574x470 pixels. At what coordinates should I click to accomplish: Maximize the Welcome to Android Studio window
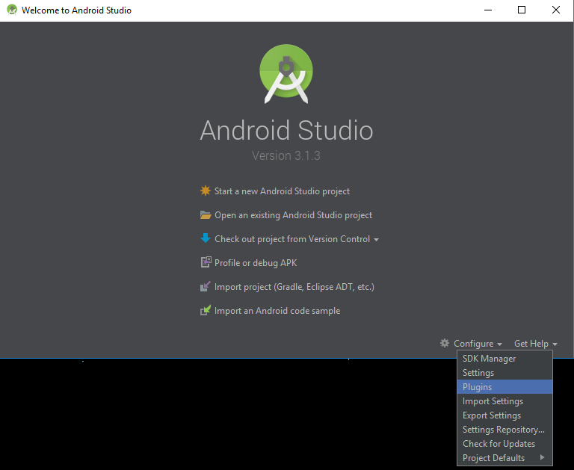point(522,10)
